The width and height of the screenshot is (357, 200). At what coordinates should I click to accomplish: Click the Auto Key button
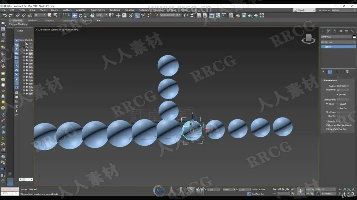[310, 189]
